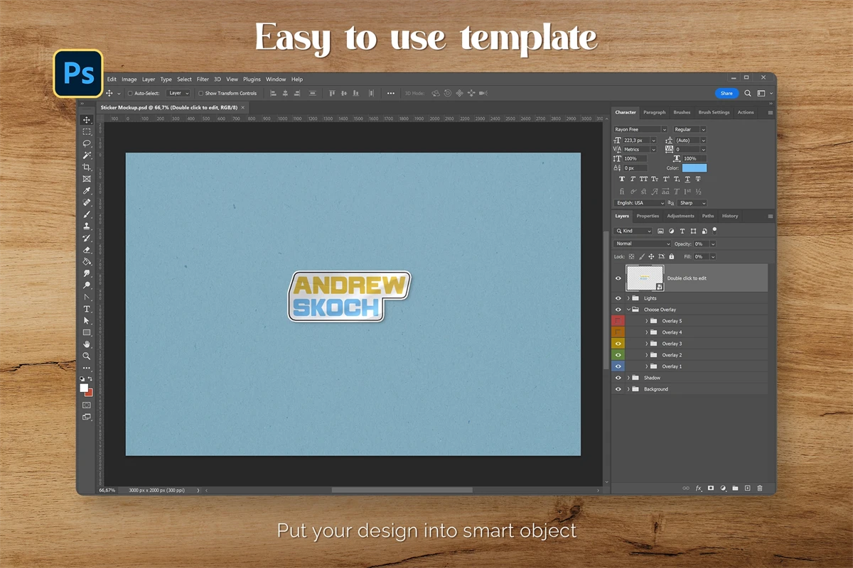
Task: Activate the Horizontal Type tool
Action: pos(87,309)
